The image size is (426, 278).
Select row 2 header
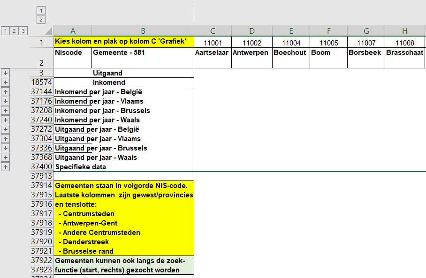(x=41, y=58)
